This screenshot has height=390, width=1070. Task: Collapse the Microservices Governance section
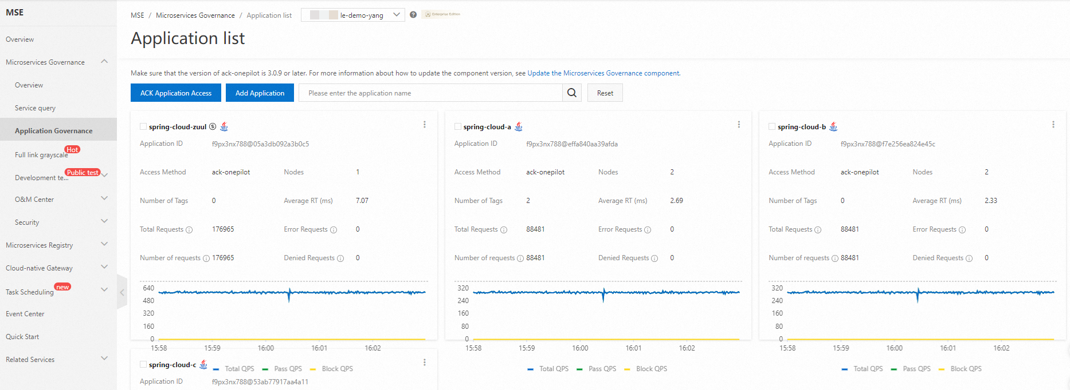point(104,61)
